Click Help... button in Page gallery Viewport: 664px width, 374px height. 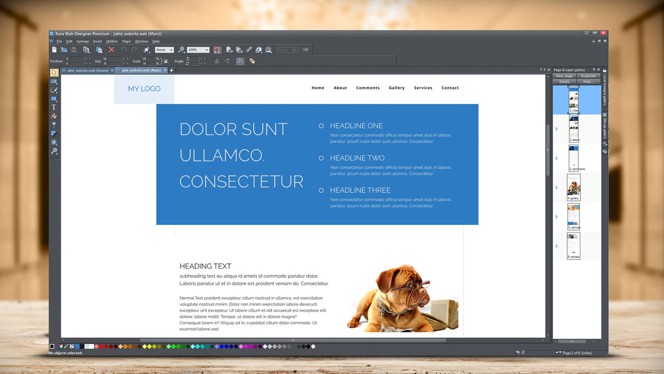click(x=589, y=82)
